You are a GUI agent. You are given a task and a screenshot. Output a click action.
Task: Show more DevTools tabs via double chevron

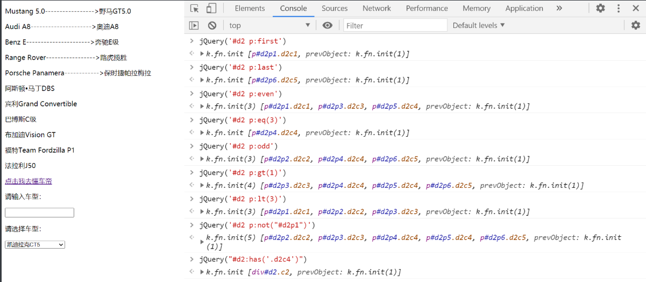point(559,8)
